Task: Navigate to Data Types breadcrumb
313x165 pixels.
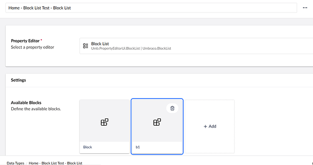Action: pyautogui.click(x=15, y=163)
